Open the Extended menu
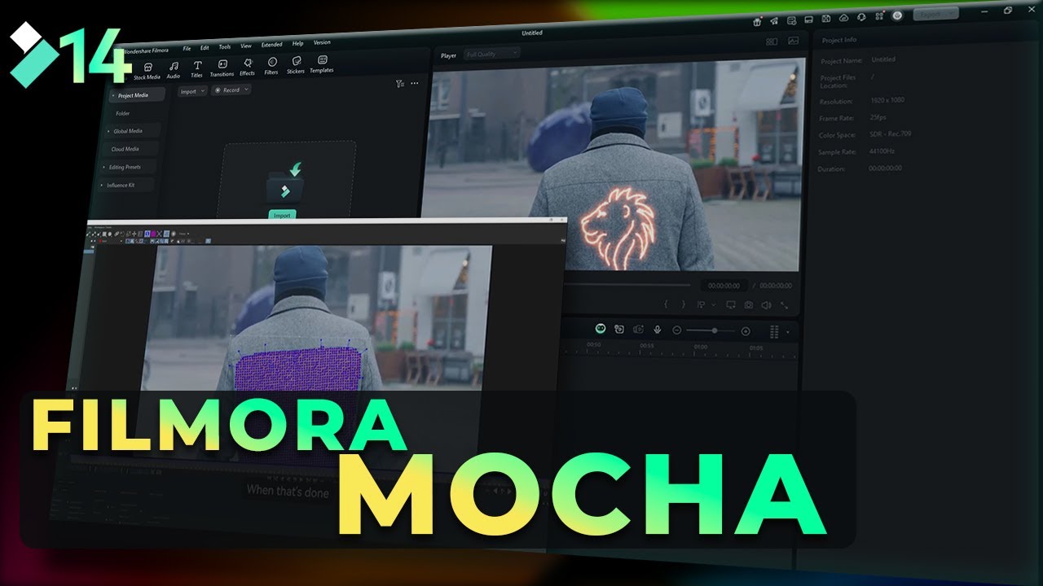 (272, 45)
